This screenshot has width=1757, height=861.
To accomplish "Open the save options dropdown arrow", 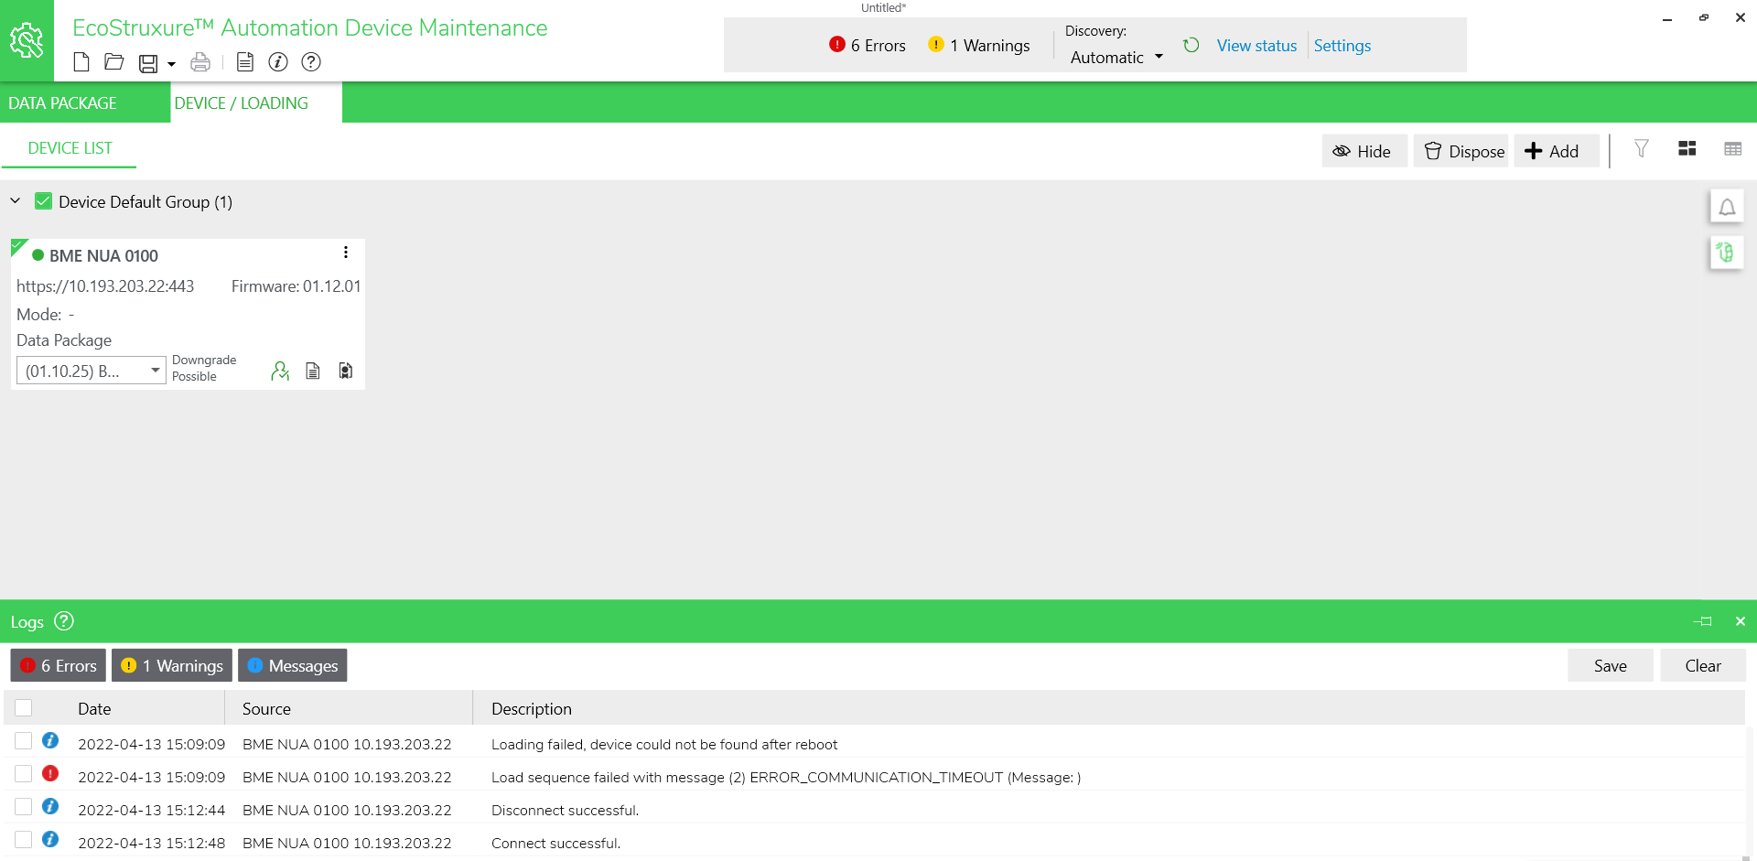I will point(171,64).
